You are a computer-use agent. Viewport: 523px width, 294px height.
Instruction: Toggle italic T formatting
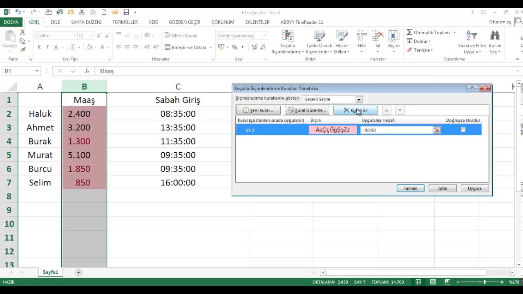tap(47, 47)
